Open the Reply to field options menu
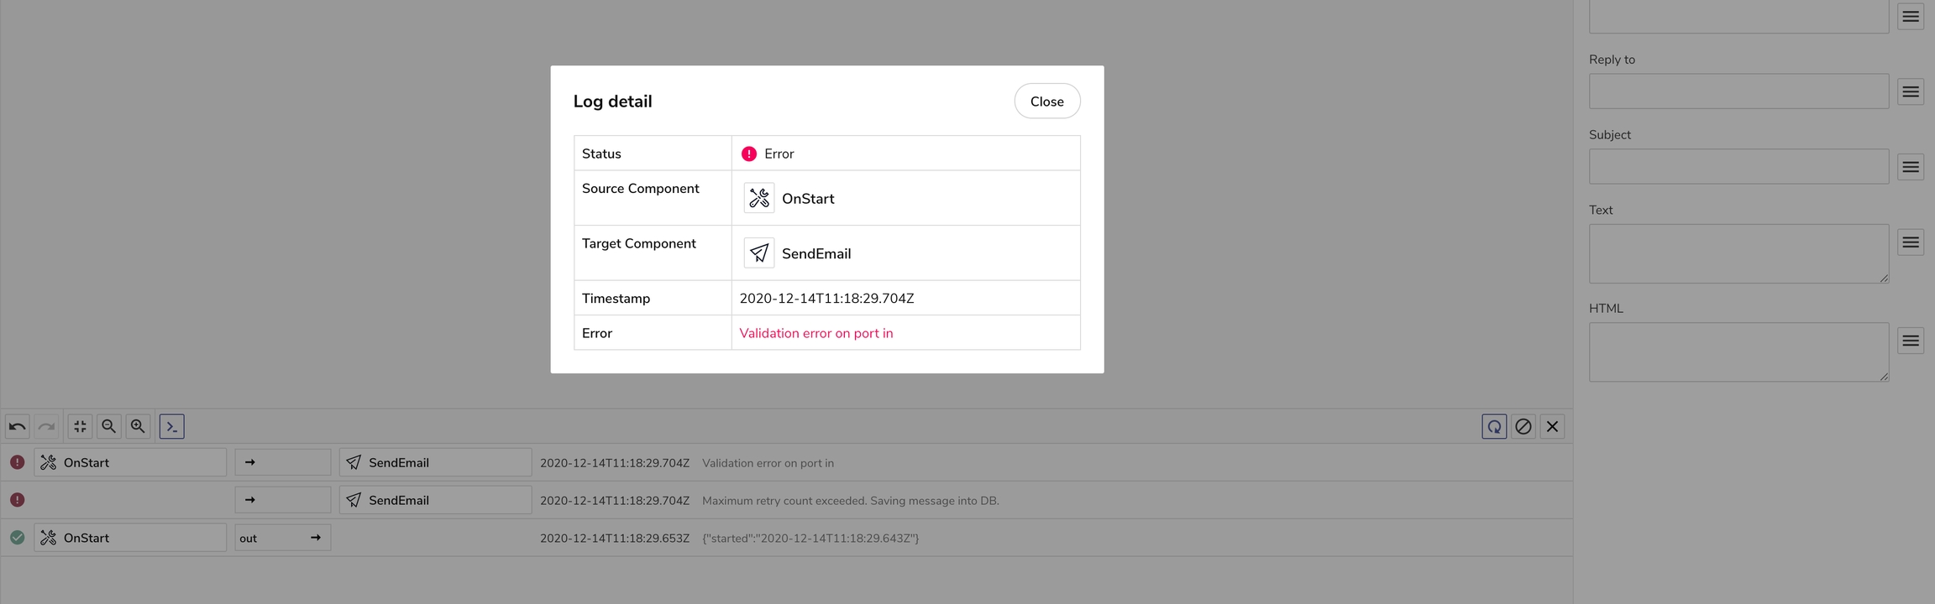 (1911, 91)
